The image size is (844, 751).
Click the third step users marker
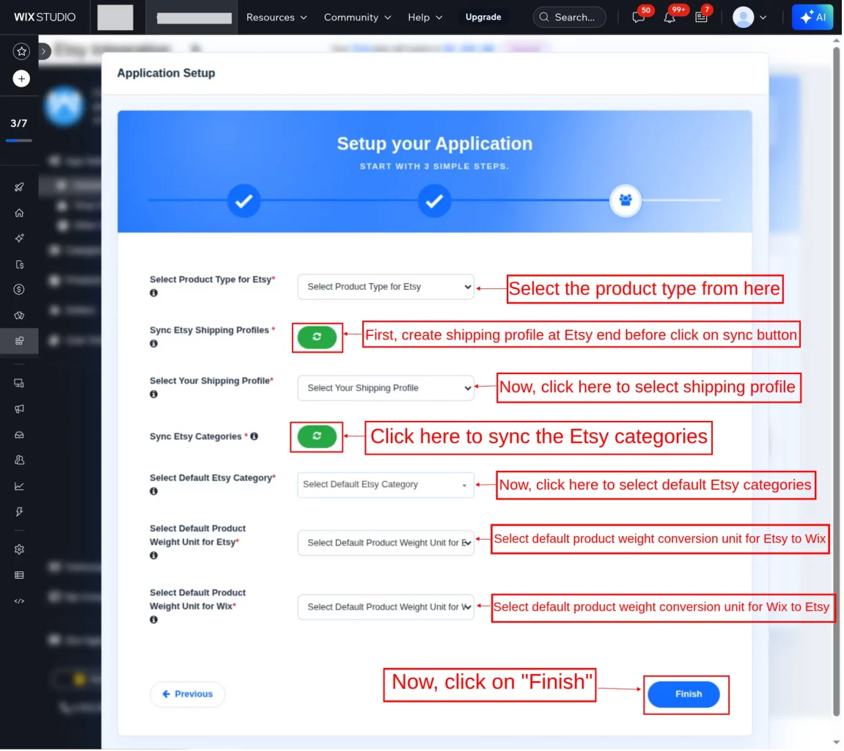625,200
